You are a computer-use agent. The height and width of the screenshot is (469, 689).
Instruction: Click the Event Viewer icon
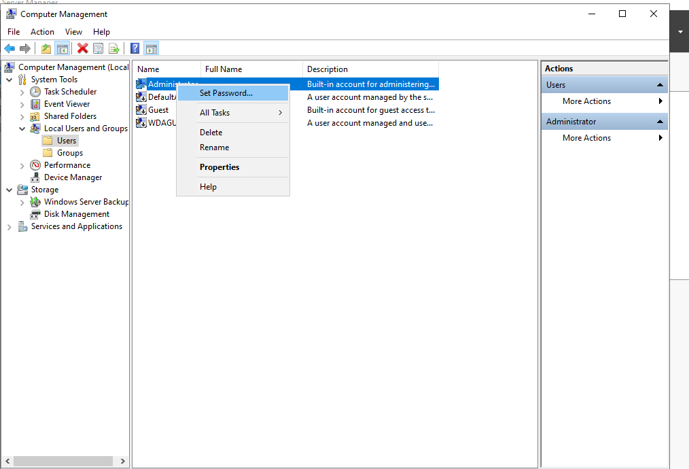click(35, 104)
